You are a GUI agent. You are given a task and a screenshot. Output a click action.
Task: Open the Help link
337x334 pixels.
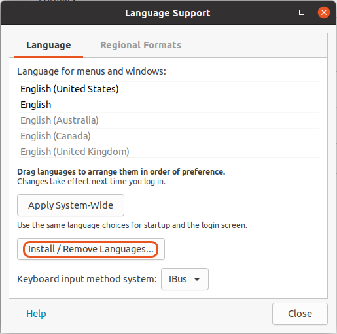(x=36, y=314)
